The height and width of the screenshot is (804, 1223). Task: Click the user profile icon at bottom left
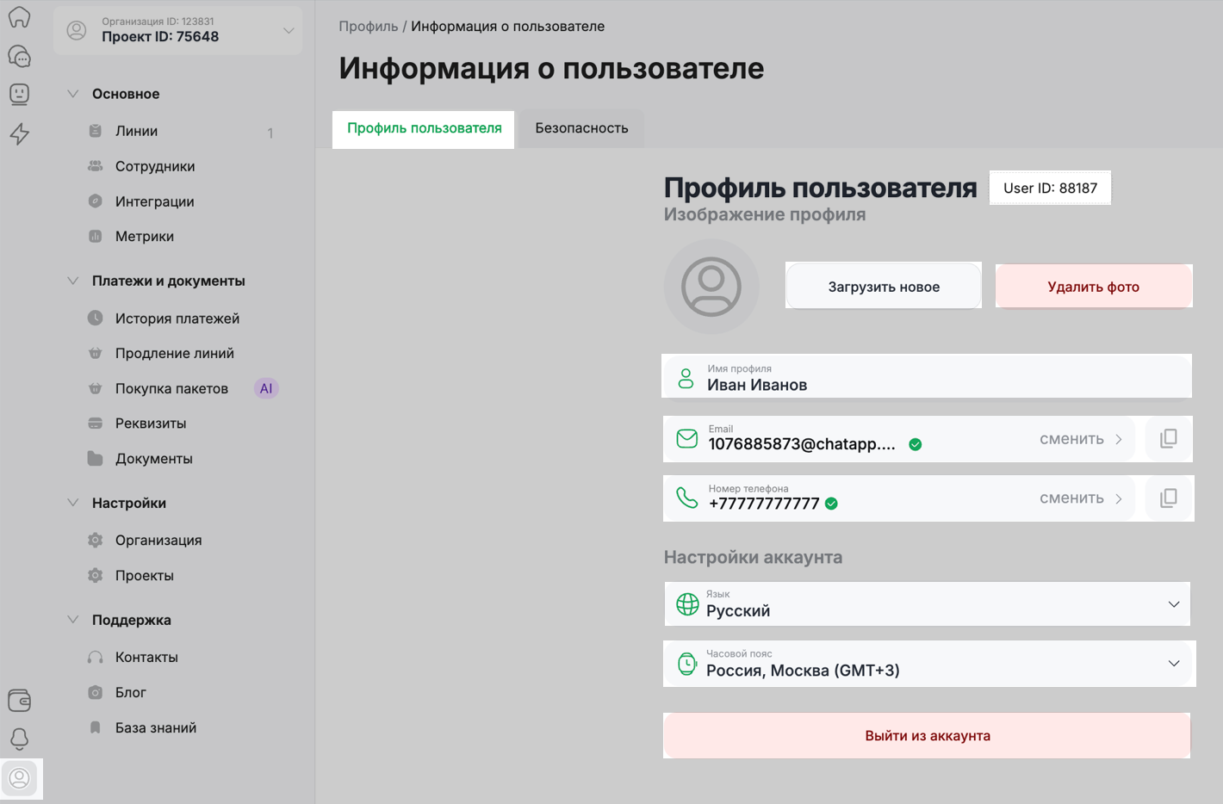pyautogui.click(x=20, y=778)
